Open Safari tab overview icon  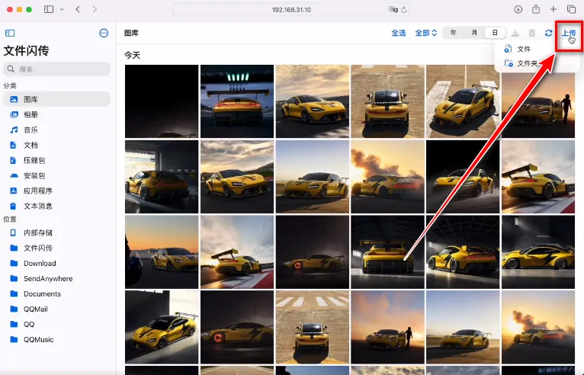pos(571,9)
